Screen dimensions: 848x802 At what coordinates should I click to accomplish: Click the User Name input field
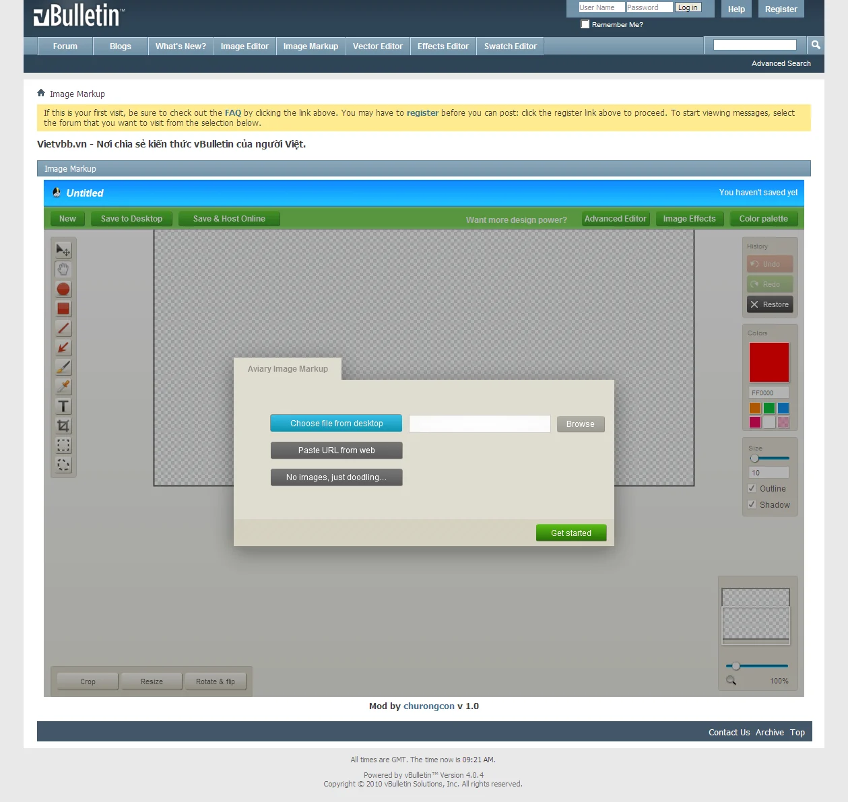(601, 7)
